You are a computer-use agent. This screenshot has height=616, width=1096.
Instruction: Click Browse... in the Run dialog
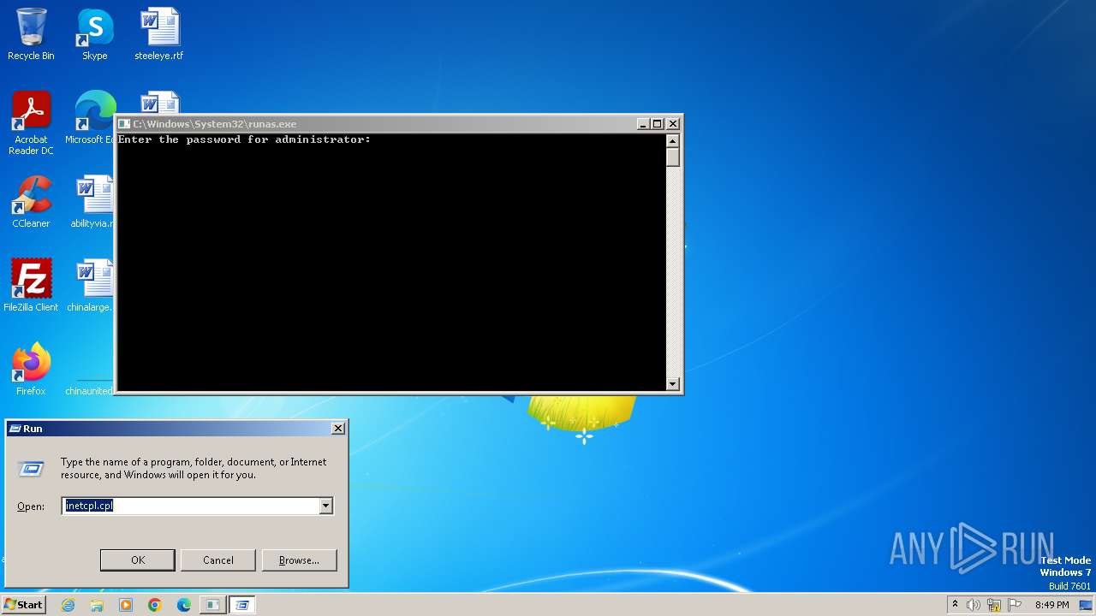click(x=299, y=560)
